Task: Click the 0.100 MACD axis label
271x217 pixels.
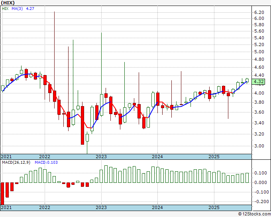Action: (x=261, y=173)
